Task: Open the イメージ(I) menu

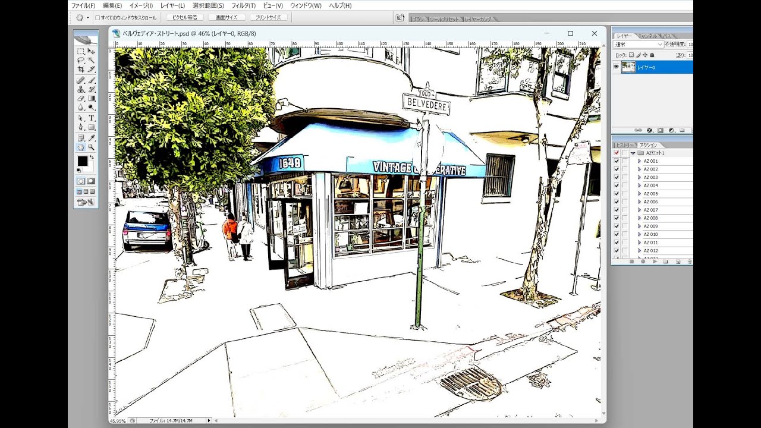Action: coord(141,5)
